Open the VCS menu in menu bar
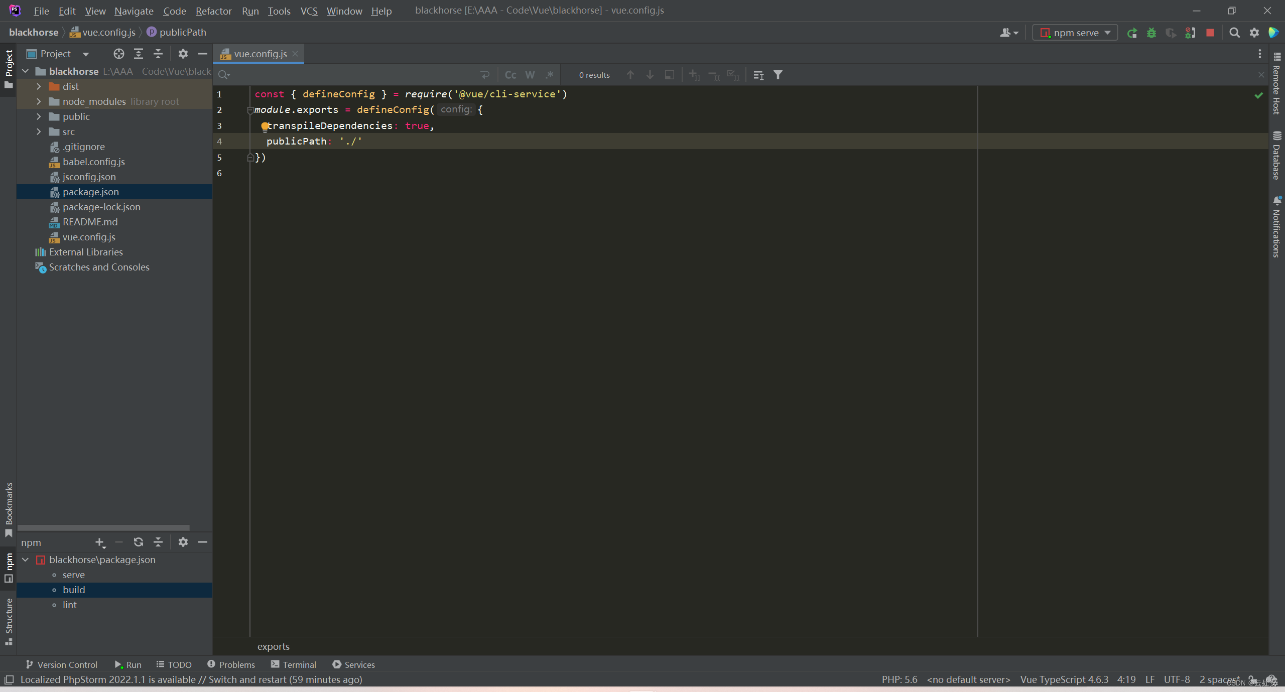 coord(309,10)
